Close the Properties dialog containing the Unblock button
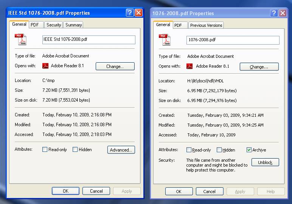292x204 pixels. click(283, 13)
